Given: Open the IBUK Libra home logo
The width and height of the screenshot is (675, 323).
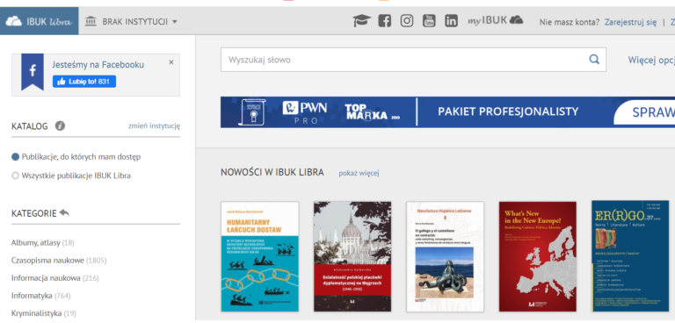Looking at the screenshot, I should pyautogui.click(x=40, y=21).
